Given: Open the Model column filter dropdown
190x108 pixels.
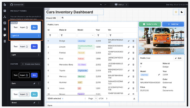Looking at the screenshot, I should (86, 35).
